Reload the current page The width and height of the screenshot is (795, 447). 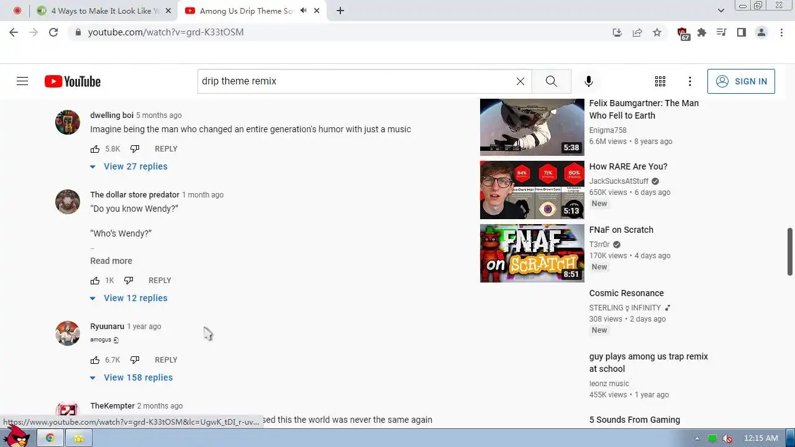coord(53,32)
